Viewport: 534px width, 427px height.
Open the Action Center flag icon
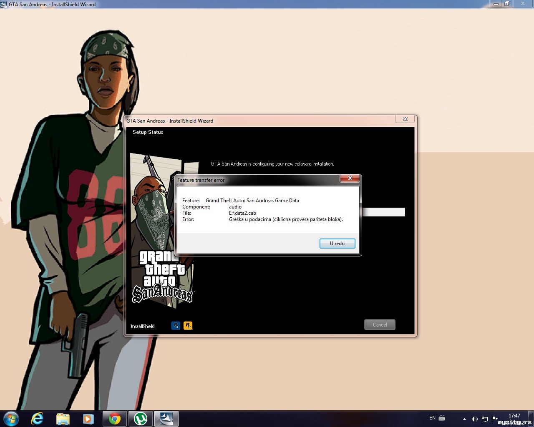(495, 419)
